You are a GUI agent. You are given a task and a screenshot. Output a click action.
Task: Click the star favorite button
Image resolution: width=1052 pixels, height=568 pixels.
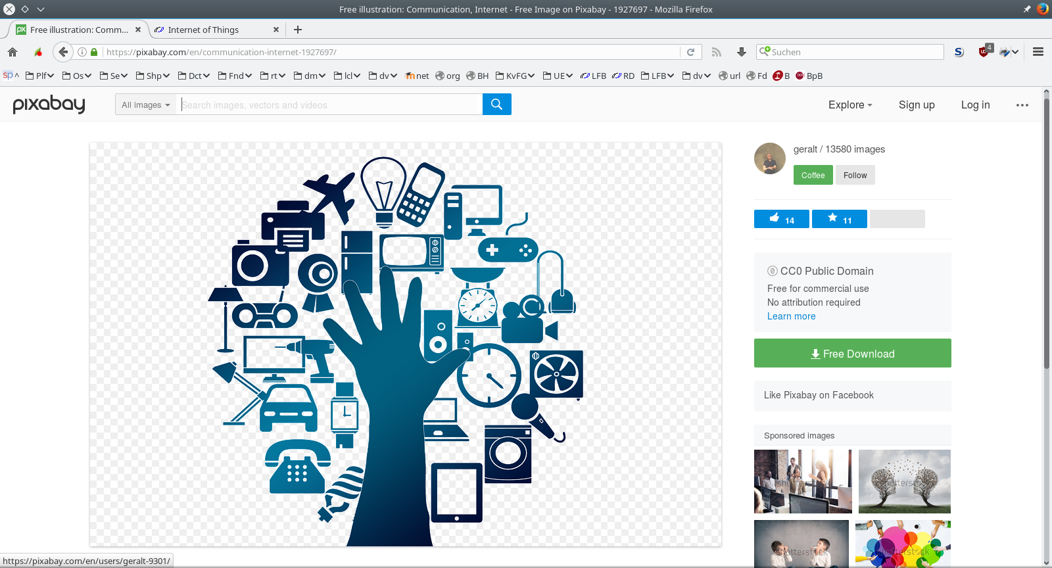[839, 219]
